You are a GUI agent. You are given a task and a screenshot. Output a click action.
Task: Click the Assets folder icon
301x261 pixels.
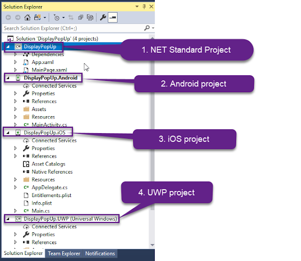coord(26,109)
